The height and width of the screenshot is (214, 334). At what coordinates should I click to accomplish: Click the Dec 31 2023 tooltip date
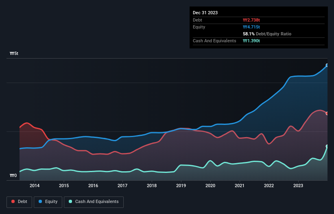[205, 13]
